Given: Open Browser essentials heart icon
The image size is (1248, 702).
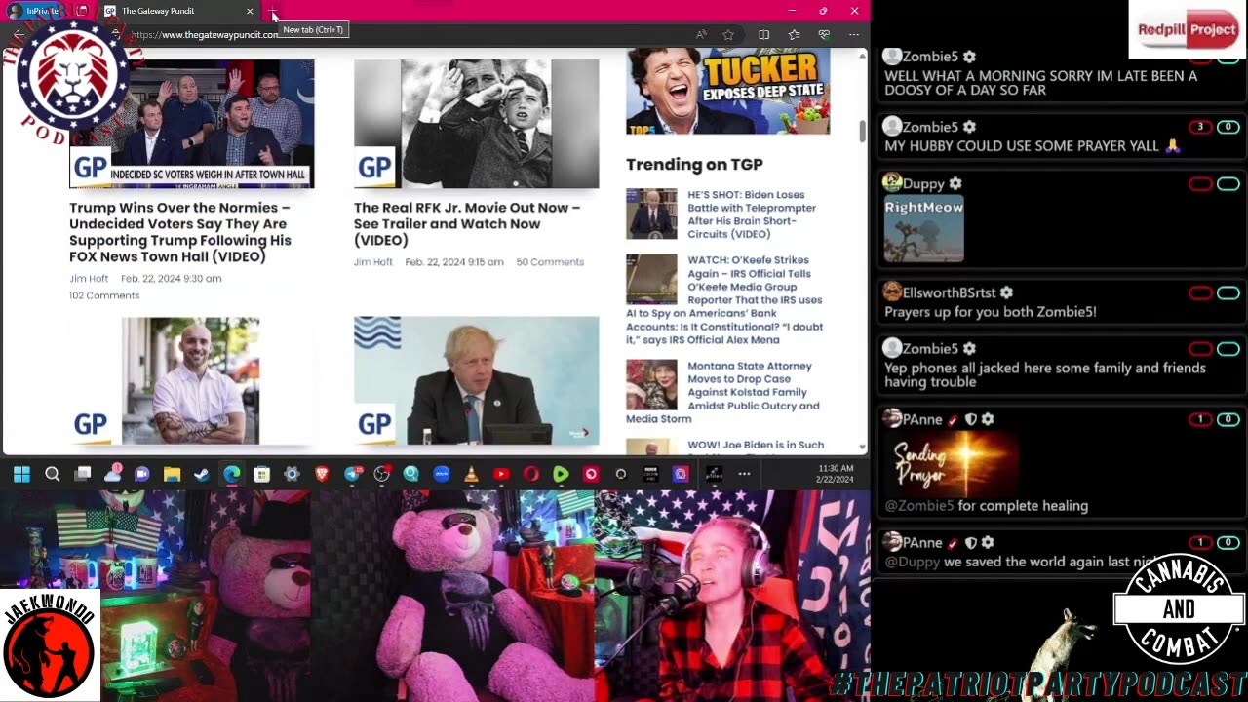Looking at the screenshot, I should click(824, 35).
